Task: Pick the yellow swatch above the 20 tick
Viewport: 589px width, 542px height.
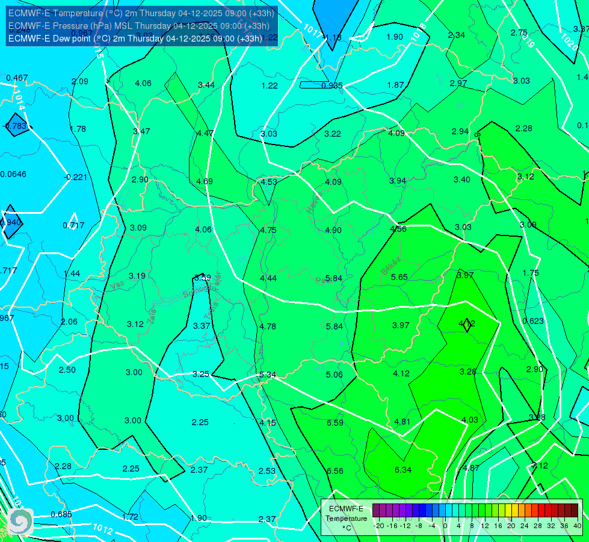Action: tap(508, 511)
